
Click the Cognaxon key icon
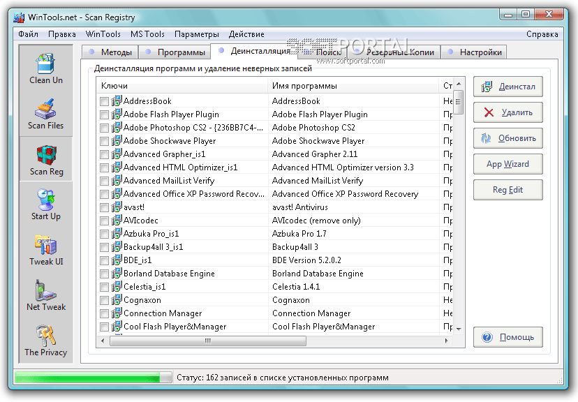[x=117, y=299]
